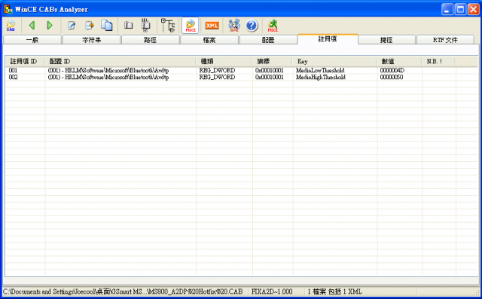Sort by 種類 column header
Screen dimensions: 482x299
pos(224,61)
